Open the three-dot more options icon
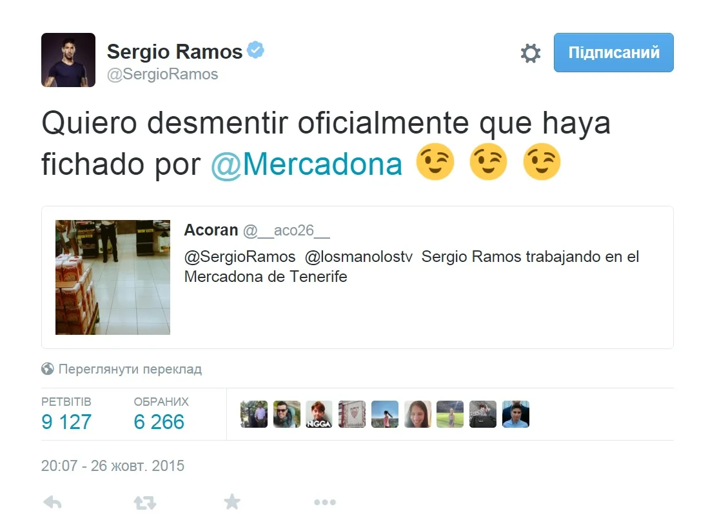This screenshot has width=717, height=520. [x=325, y=502]
